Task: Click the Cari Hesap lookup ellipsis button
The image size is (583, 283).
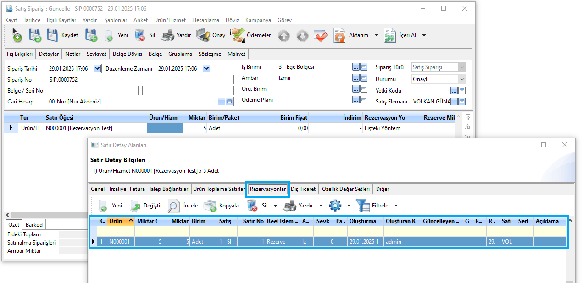Action: pos(222,102)
